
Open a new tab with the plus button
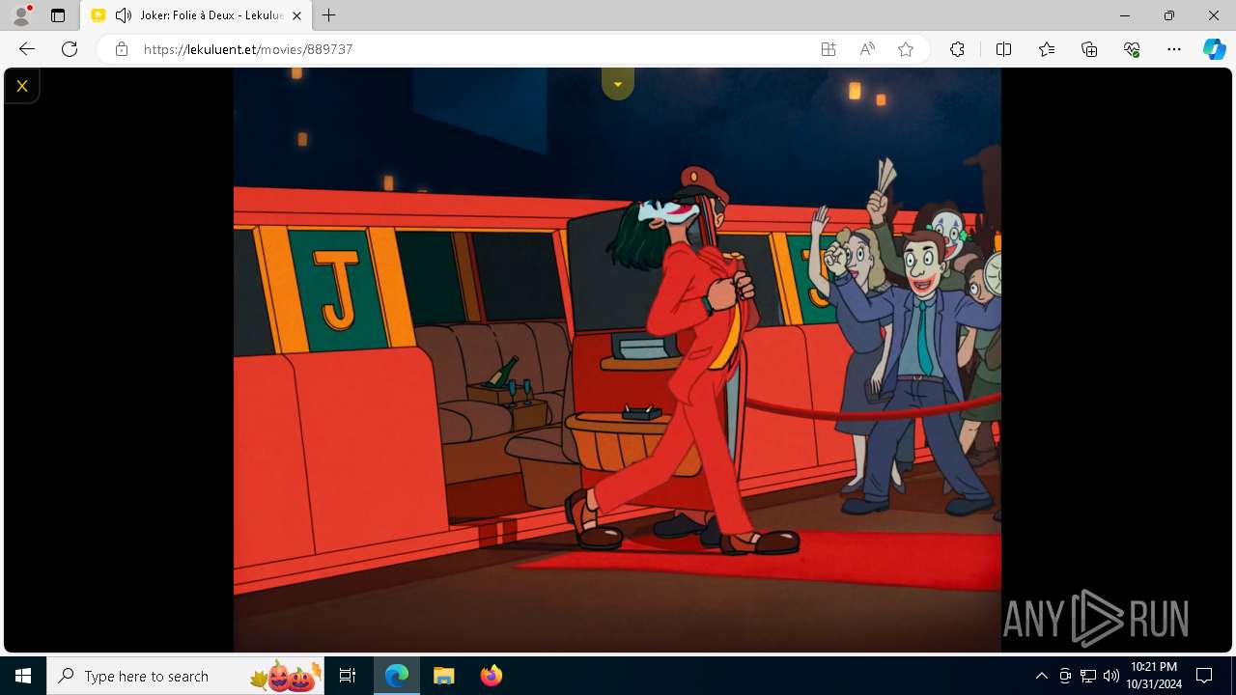pos(329,15)
